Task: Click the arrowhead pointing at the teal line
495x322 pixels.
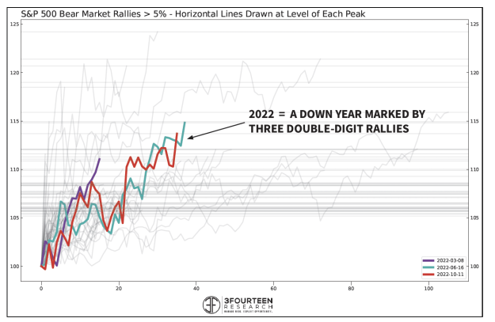Action: 190,138
